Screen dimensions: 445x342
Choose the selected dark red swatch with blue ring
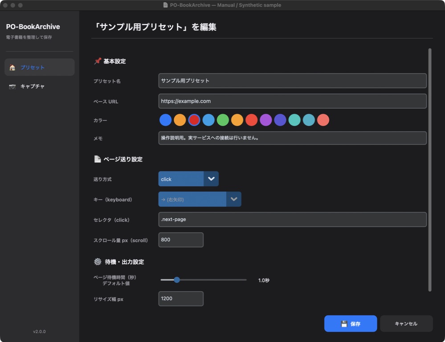(x=194, y=120)
